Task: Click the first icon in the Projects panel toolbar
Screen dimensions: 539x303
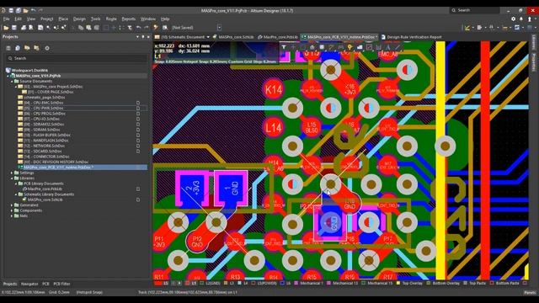Action: tap(8, 48)
